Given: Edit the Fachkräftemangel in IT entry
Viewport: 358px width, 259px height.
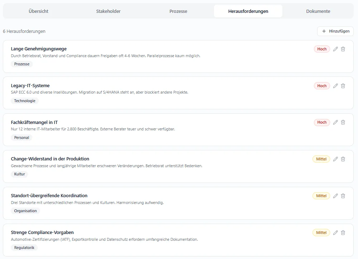Looking at the screenshot, I should pos(335,122).
